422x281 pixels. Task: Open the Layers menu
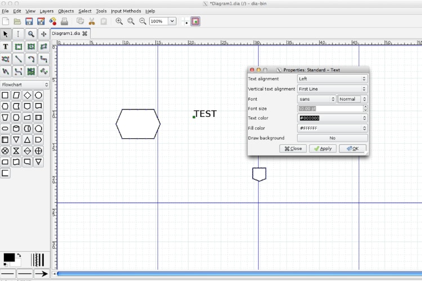click(x=47, y=11)
